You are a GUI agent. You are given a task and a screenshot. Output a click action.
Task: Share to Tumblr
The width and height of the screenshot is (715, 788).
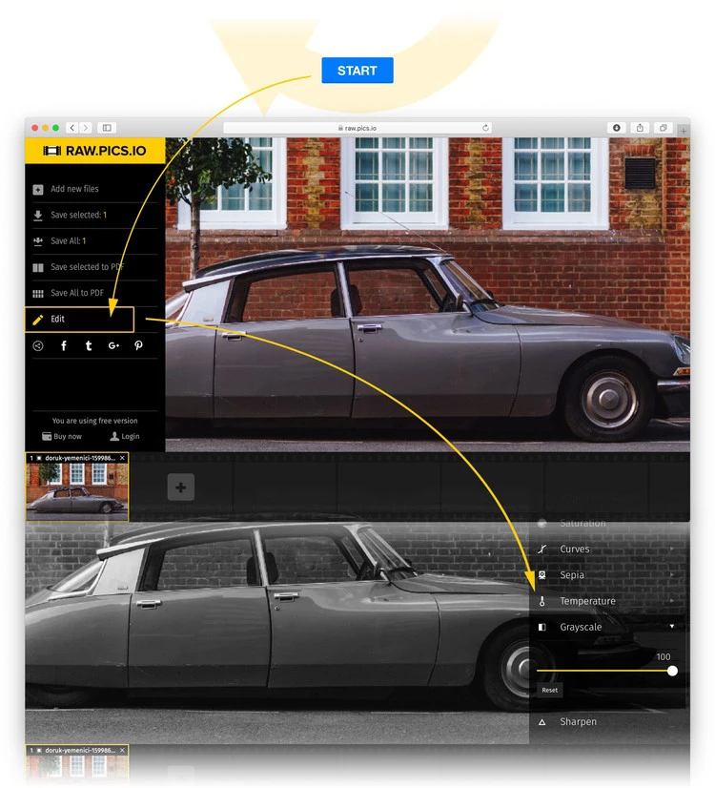[89, 345]
